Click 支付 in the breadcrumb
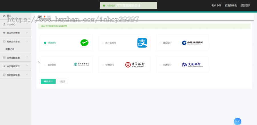This screenshot has height=125, width=257. click(49, 17)
